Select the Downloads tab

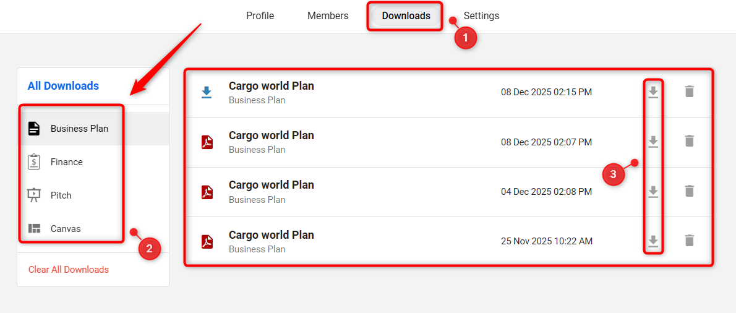pos(406,16)
